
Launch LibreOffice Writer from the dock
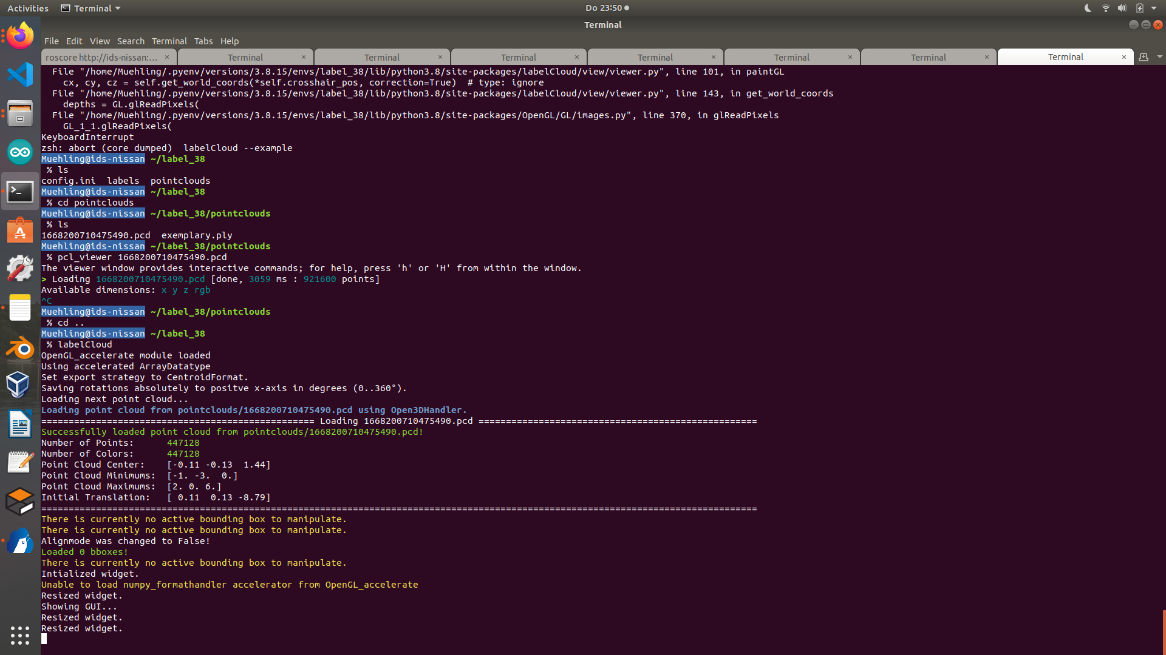[x=20, y=424]
